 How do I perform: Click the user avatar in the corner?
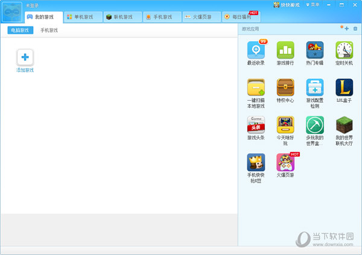tap(12, 12)
